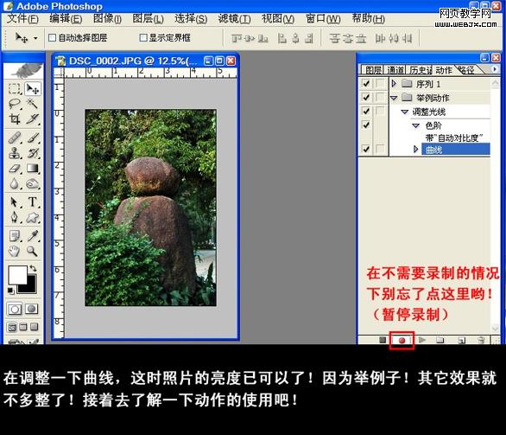
Task: Delete the selected action step
Action: coord(481,340)
